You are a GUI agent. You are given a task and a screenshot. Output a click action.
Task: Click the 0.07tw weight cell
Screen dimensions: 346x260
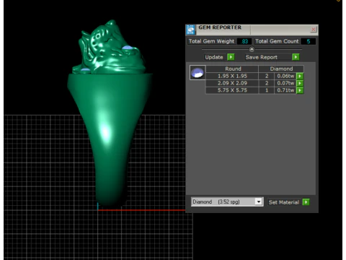(285, 83)
